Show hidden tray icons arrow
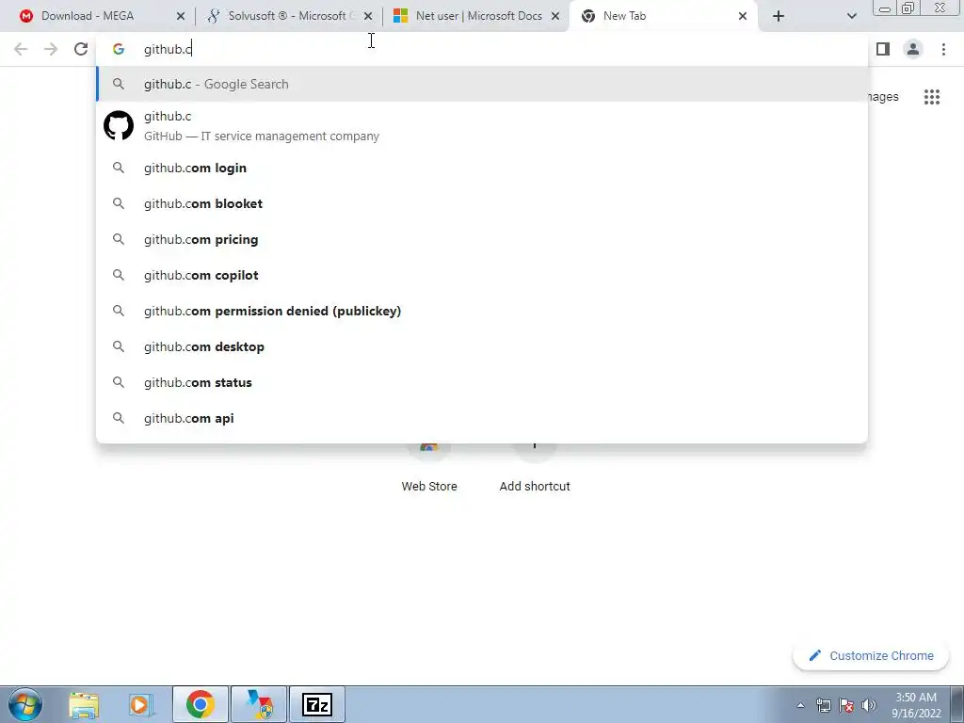The height and width of the screenshot is (723, 964). pos(800,705)
